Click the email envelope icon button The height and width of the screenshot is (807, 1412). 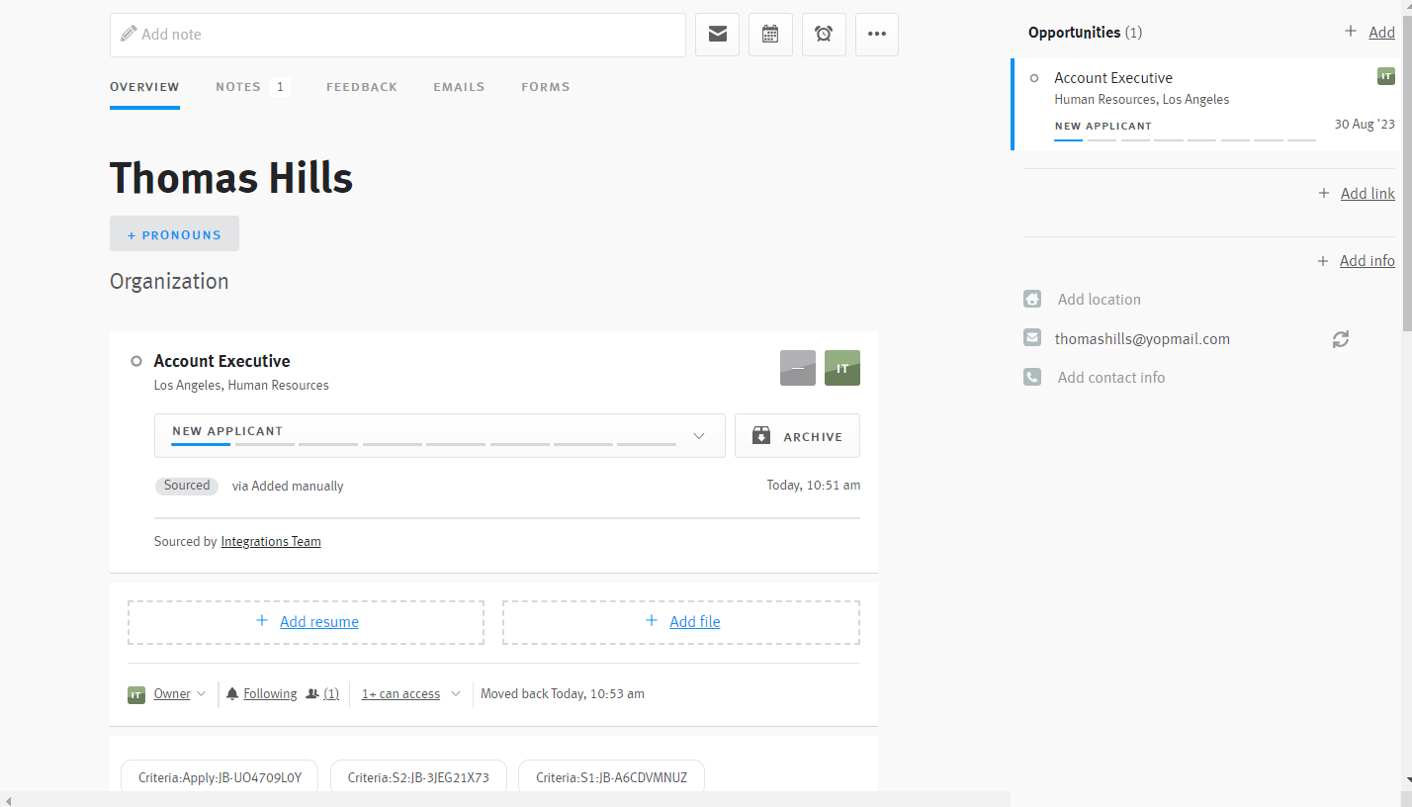click(718, 35)
